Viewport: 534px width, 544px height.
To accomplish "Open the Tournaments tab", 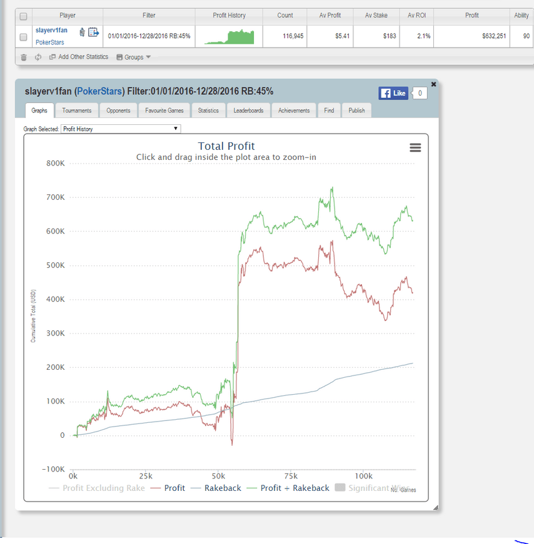I will [77, 111].
